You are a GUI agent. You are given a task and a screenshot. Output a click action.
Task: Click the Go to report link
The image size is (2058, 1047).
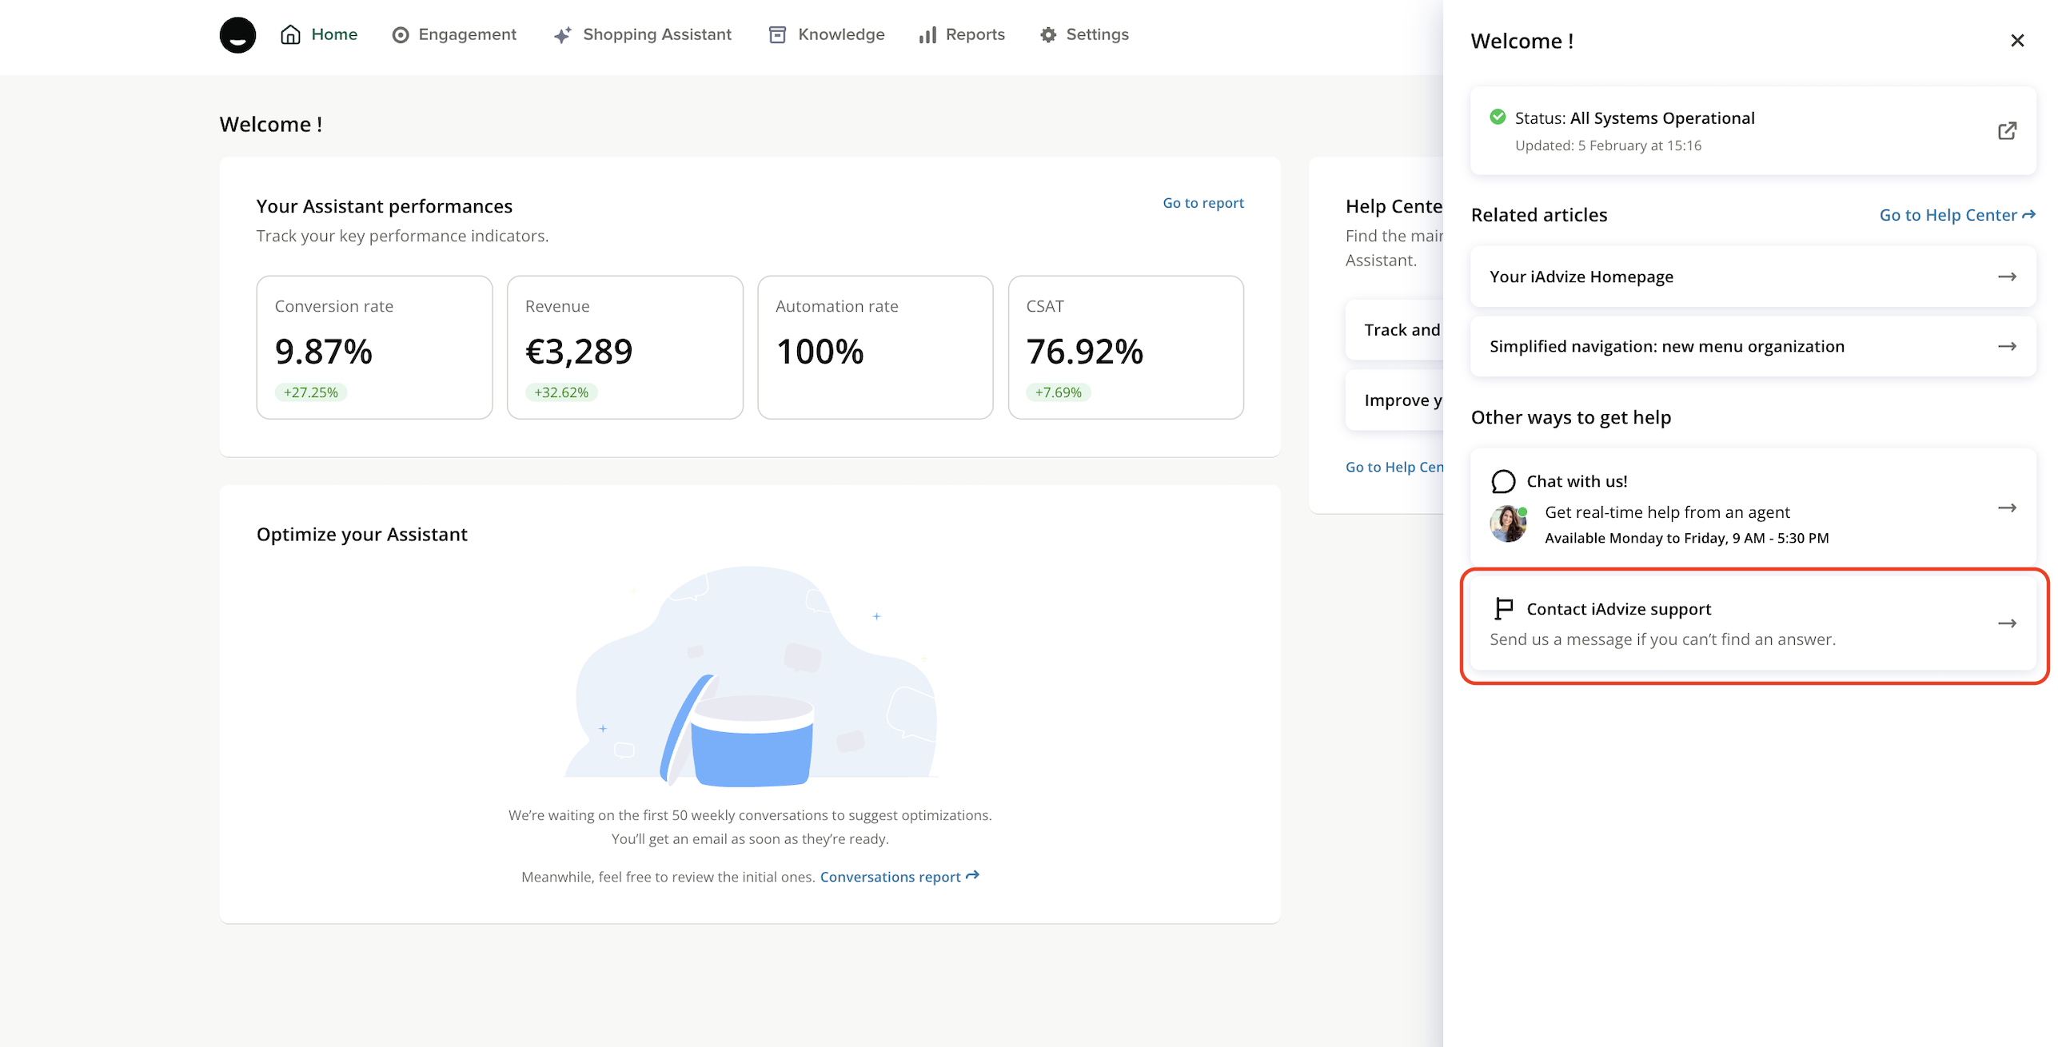pyautogui.click(x=1202, y=203)
